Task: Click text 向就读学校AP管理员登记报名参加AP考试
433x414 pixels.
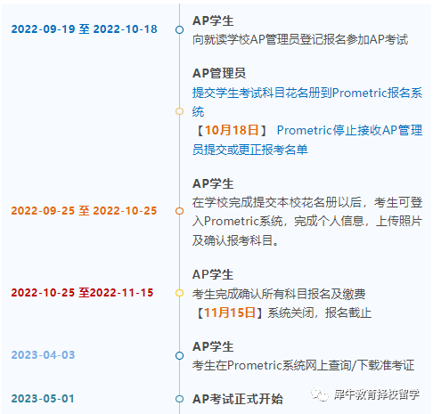Action: tap(300, 39)
